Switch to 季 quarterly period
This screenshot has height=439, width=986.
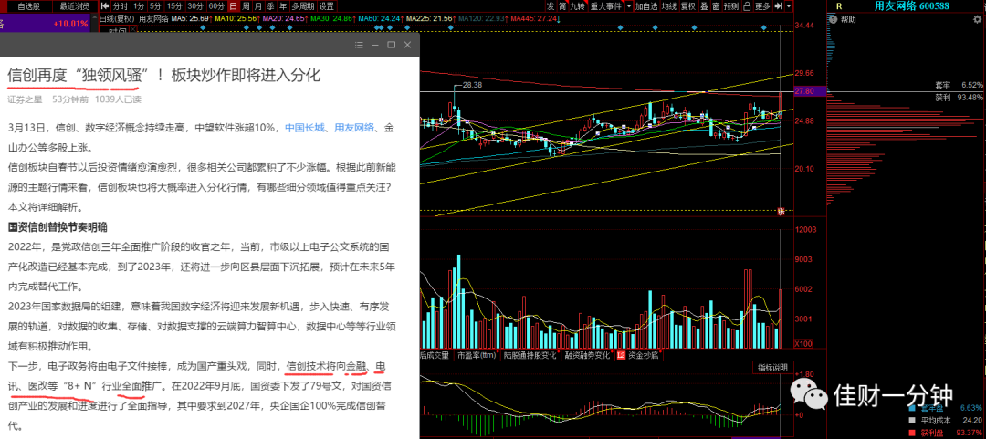click(x=271, y=6)
